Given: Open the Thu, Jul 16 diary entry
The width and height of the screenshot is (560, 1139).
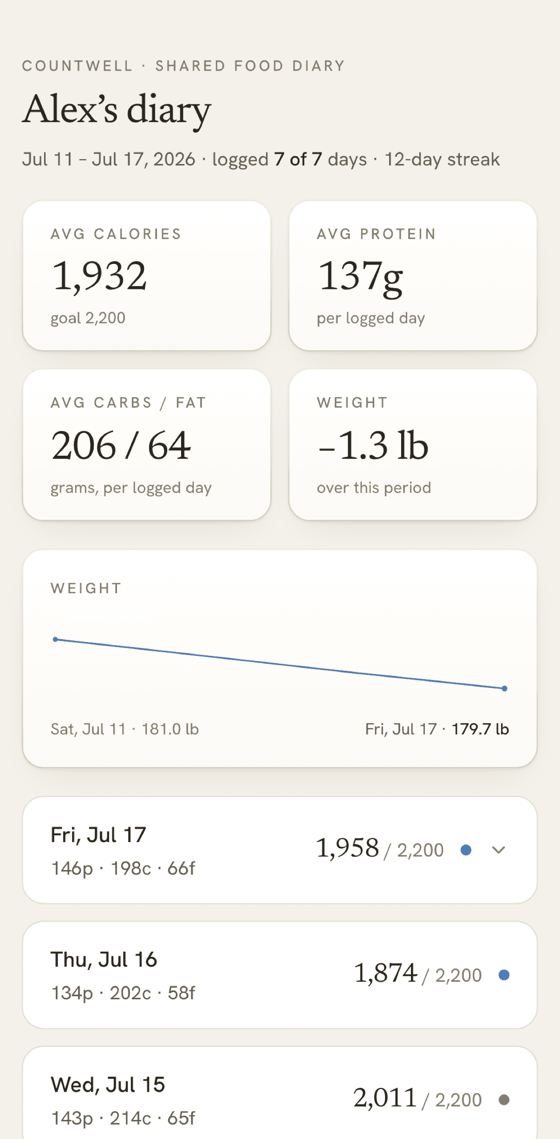Looking at the screenshot, I should [280, 975].
